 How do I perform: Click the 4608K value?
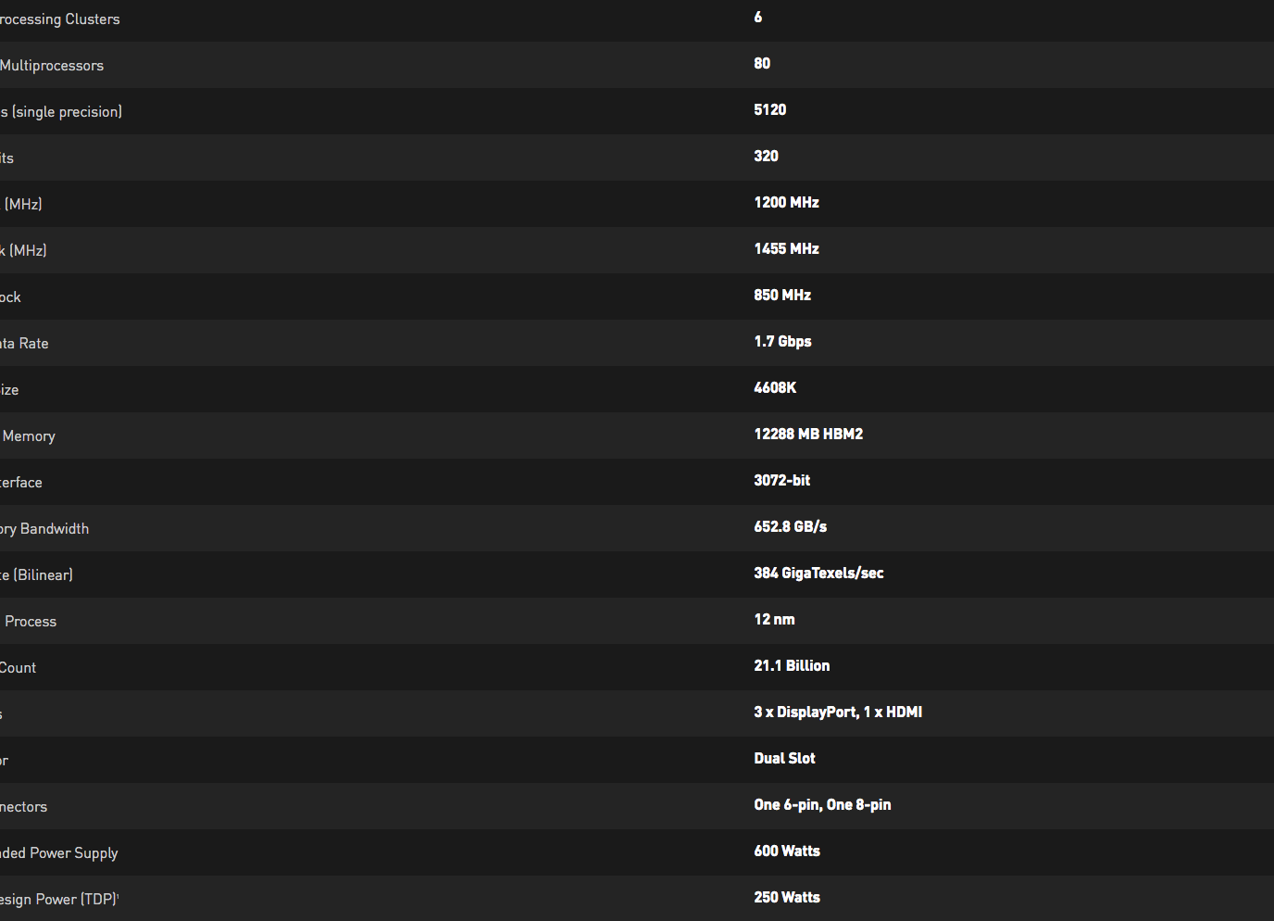(775, 387)
